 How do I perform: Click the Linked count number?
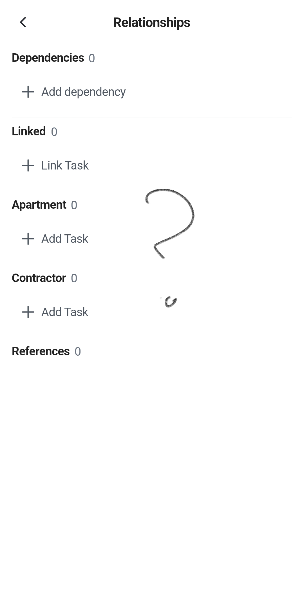tap(54, 132)
